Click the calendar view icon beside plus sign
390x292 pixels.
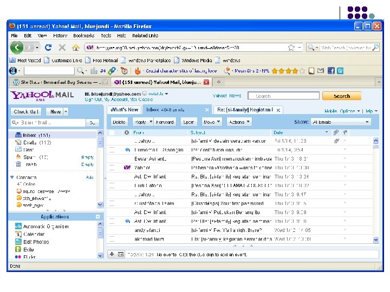pos(121,254)
